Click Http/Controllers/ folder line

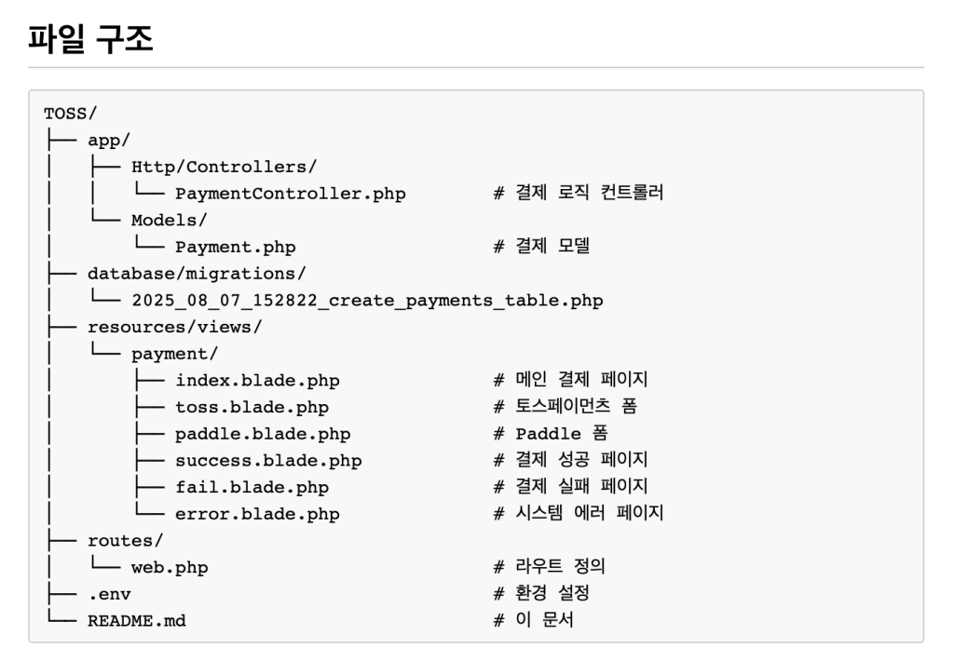tap(224, 168)
